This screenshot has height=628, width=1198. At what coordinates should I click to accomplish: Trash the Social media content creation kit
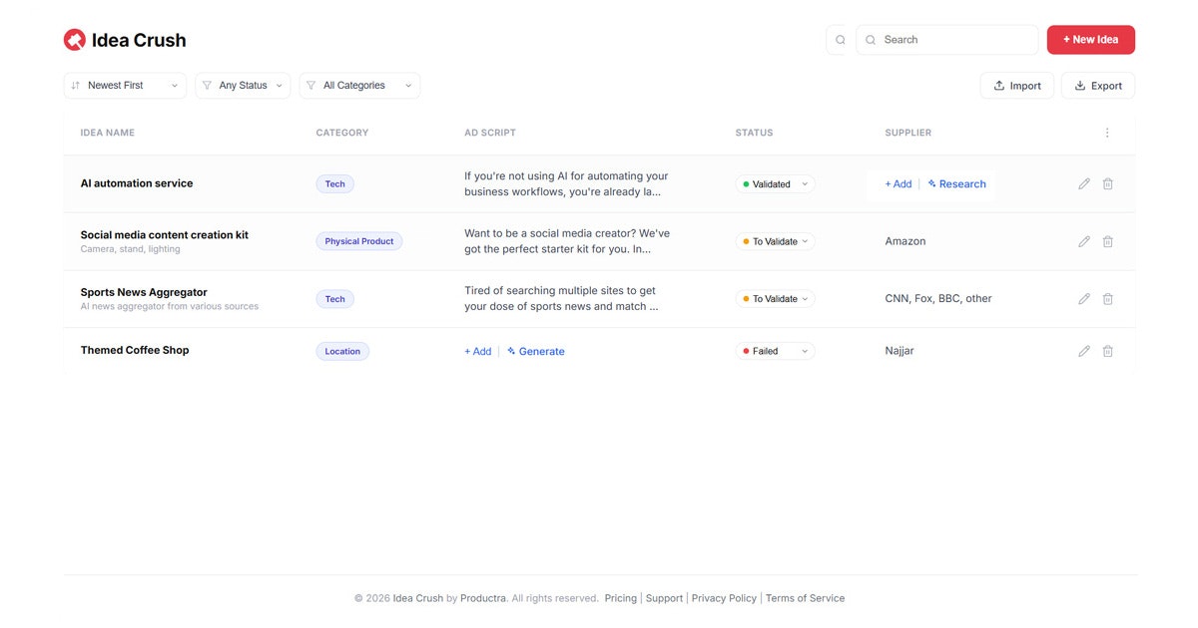coord(1108,241)
